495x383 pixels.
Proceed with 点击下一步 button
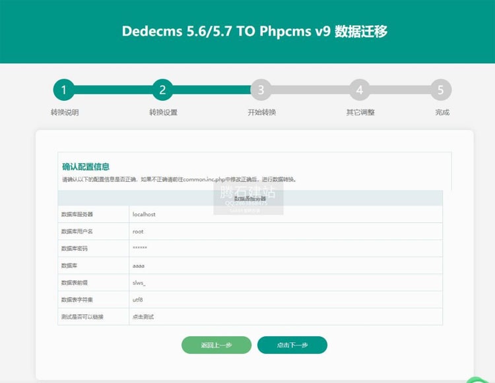click(x=292, y=345)
